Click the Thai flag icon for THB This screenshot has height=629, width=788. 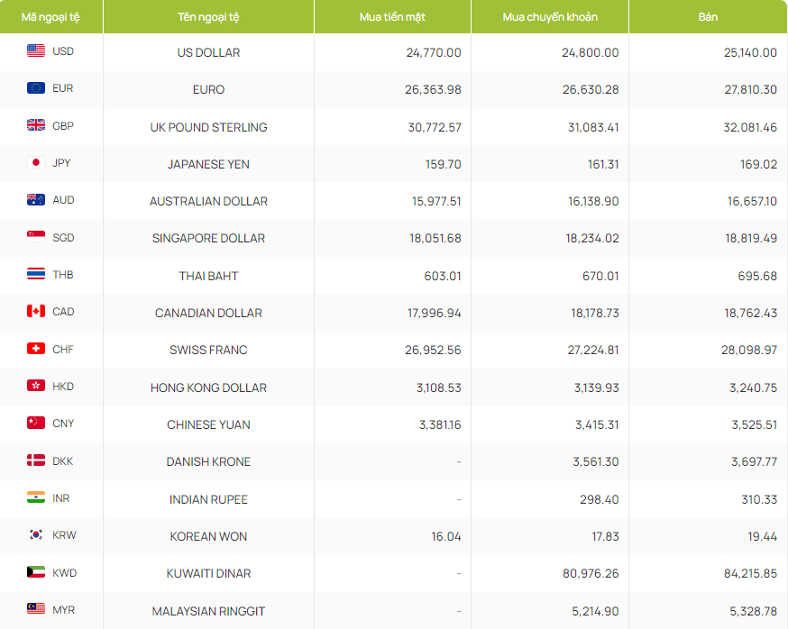[36, 275]
